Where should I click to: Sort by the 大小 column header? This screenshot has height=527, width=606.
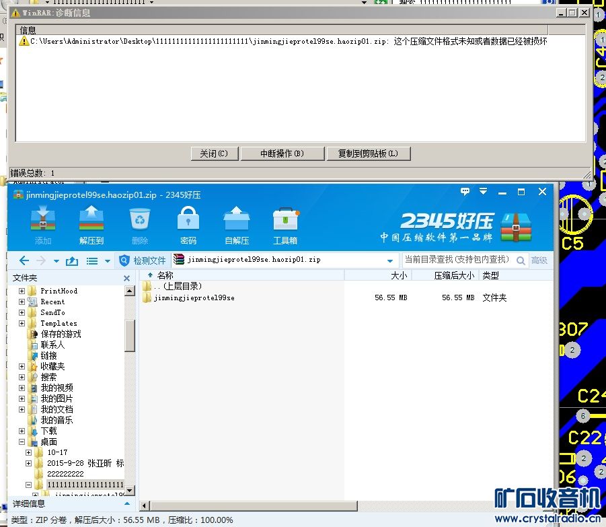[378, 275]
